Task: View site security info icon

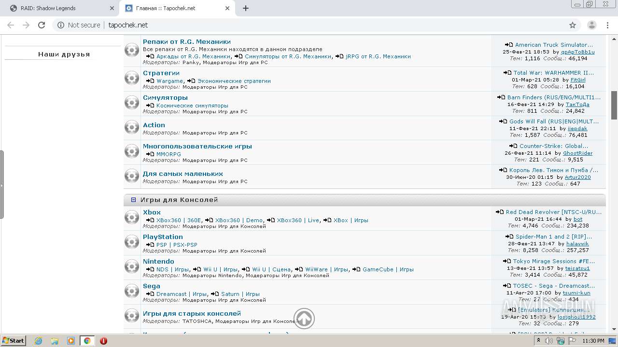Action: point(61,25)
